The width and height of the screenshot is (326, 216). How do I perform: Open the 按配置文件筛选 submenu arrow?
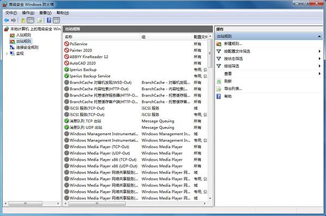319,51
